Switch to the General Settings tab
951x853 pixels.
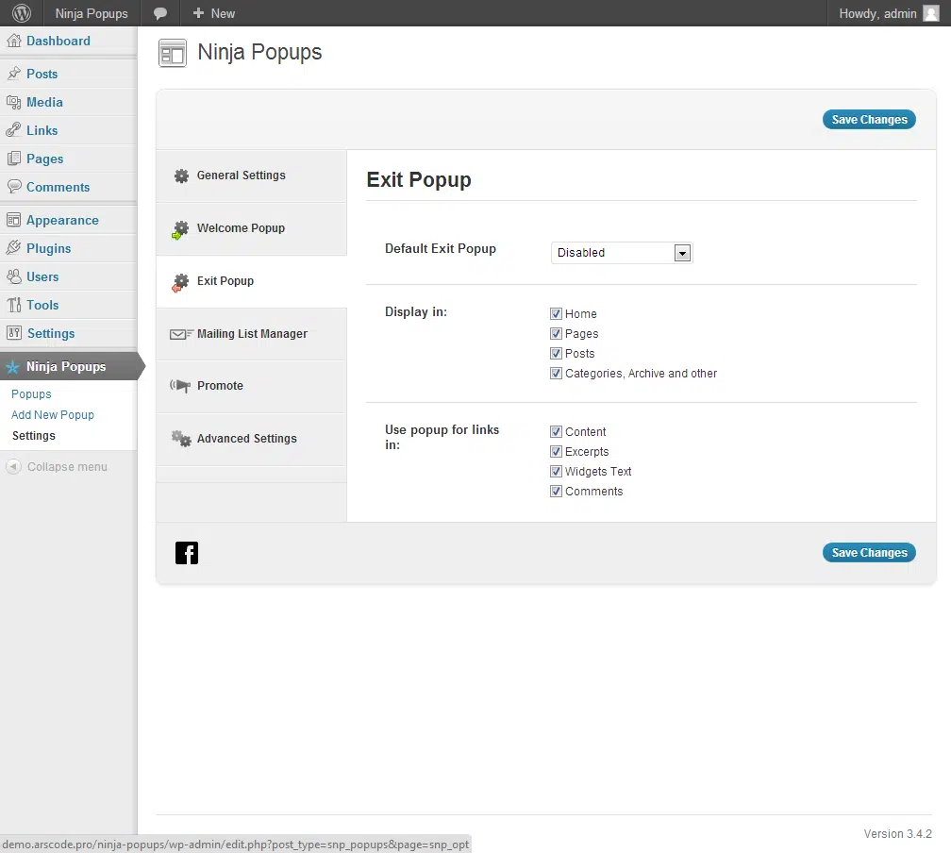coord(251,176)
